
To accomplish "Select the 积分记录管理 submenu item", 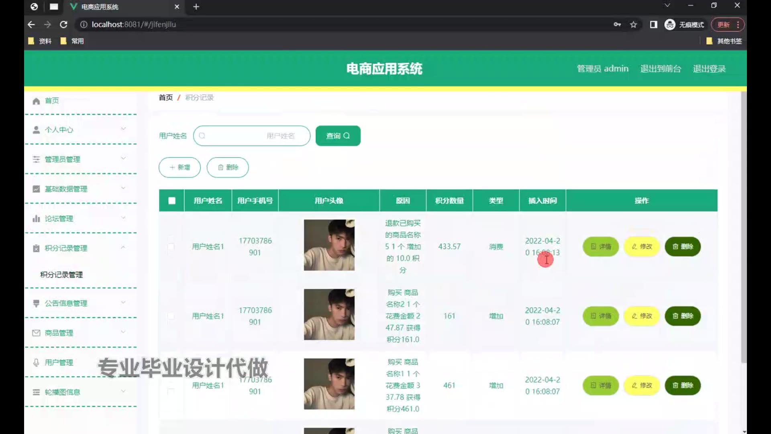I will [61, 275].
